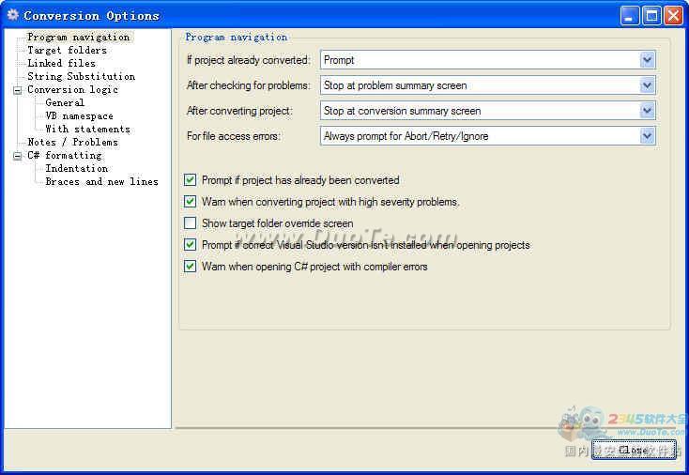This screenshot has height=475, width=689.
Task: Toggle the high severity problems warning checkbox
Action: pyautogui.click(x=190, y=202)
